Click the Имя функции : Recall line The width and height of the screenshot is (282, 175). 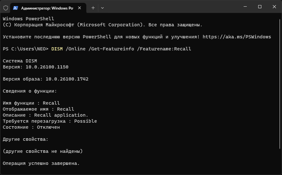[31, 103]
